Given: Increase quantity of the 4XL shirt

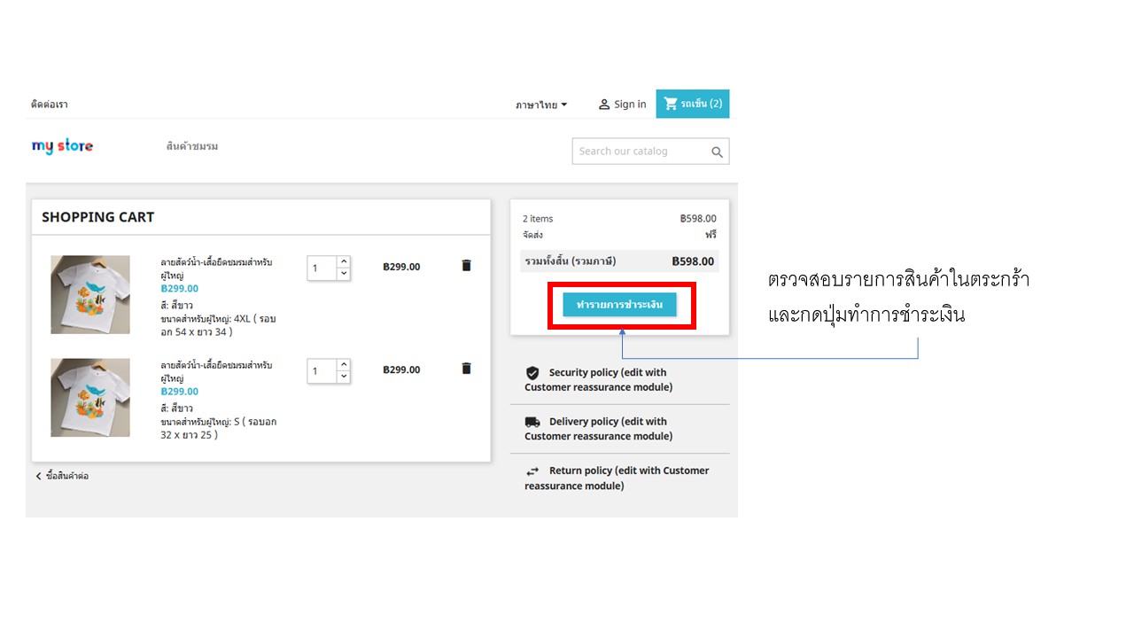Looking at the screenshot, I should 344,261.
